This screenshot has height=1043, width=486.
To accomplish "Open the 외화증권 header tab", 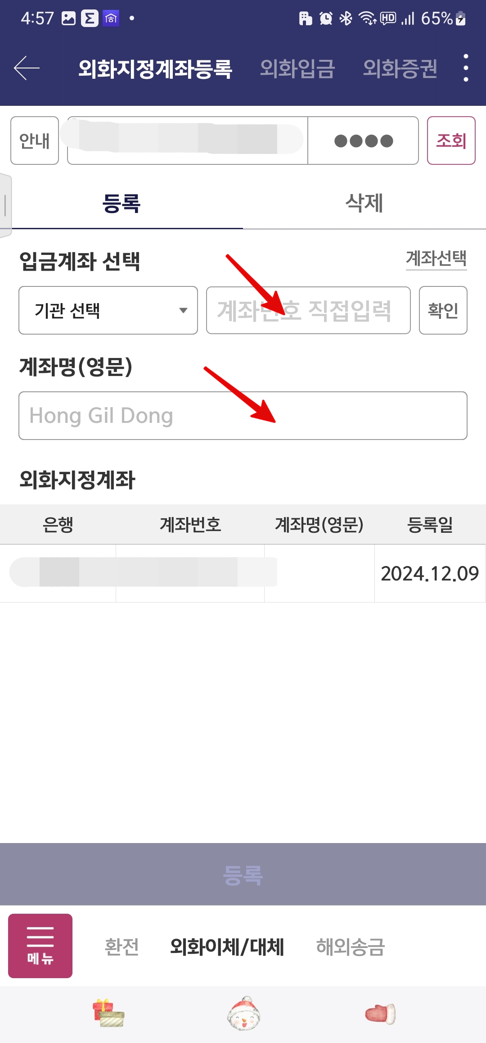I will [400, 68].
